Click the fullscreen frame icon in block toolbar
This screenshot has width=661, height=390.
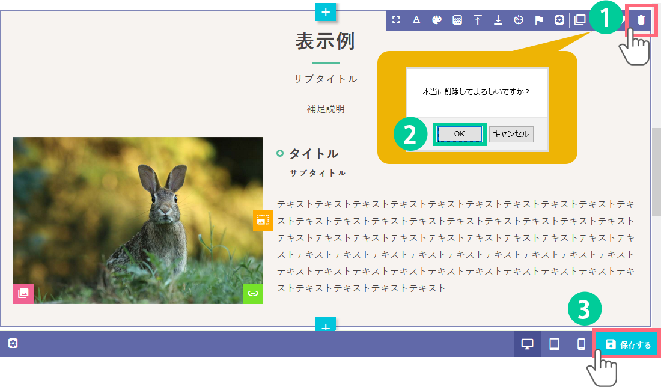coord(396,20)
